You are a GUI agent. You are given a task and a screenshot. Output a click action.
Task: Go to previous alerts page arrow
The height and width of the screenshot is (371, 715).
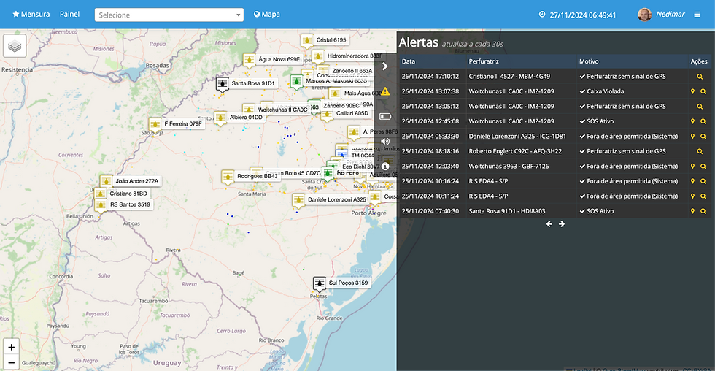549,224
